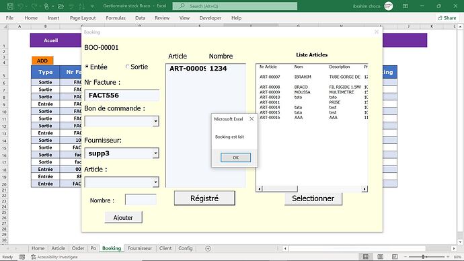Click the worksheet vertical scroll up arrow

click(x=460, y=27)
